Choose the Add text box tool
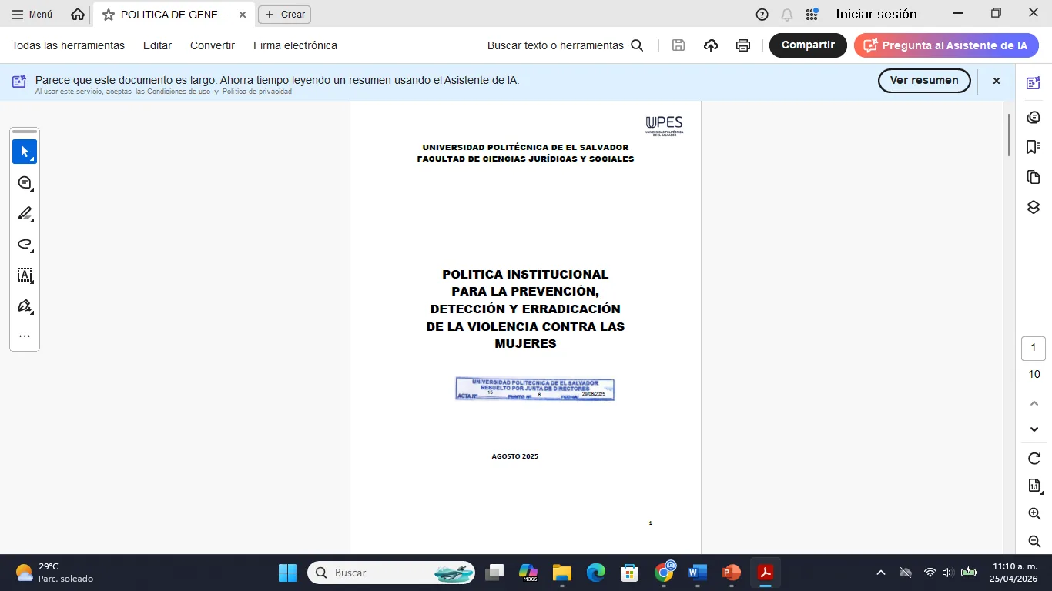This screenshot has height=591, width=1052. (25, 275)
